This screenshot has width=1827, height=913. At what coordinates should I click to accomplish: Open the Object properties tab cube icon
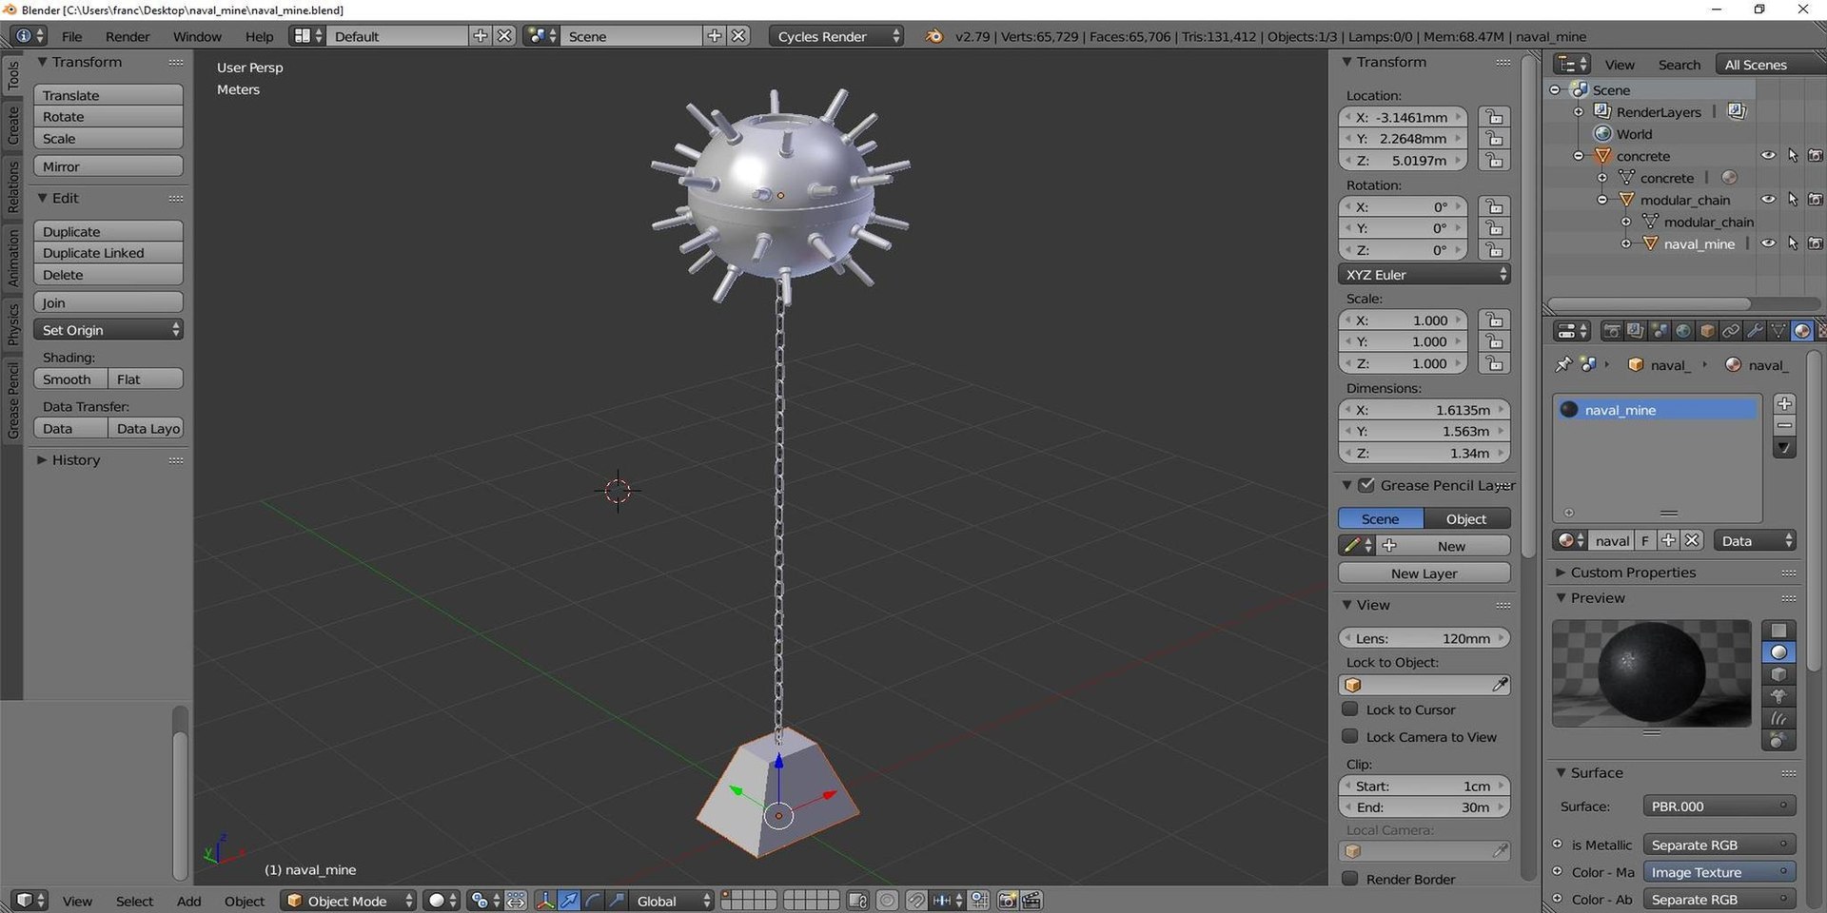(1707, 331)
